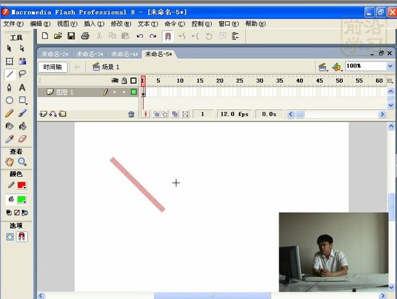Click the Swap Colors button

(25, 212)
